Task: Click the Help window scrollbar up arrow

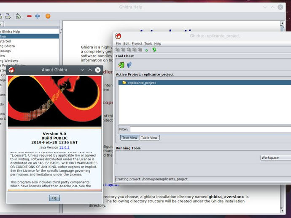Action: coord(282,23)
